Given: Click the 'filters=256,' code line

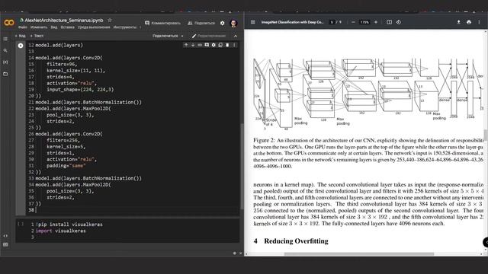Looking at the screenshot, I should click(x=63, y=140).
